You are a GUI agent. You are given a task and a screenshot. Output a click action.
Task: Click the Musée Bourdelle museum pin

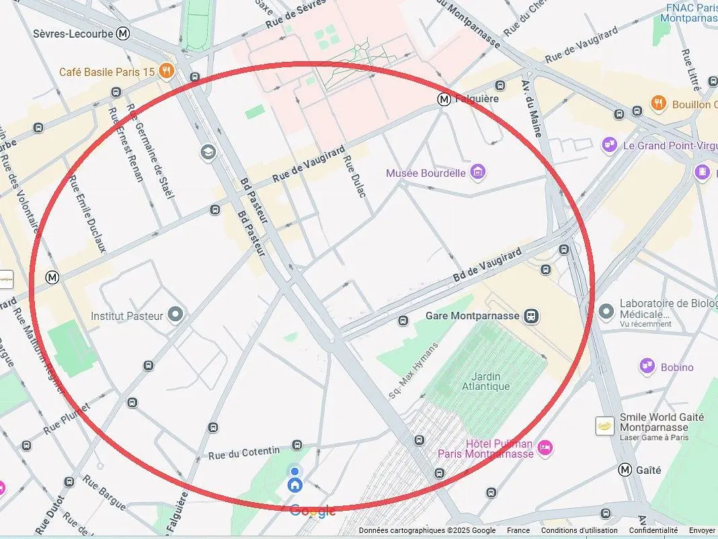coord(477,173)
